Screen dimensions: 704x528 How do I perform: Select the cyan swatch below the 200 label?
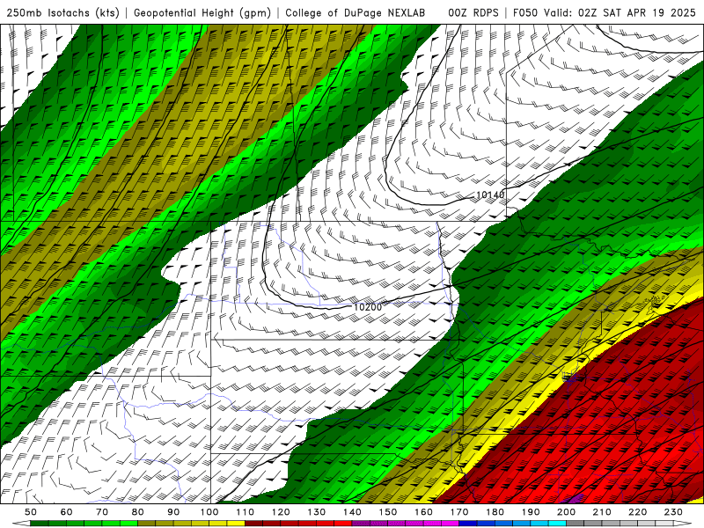pos(557,523)
